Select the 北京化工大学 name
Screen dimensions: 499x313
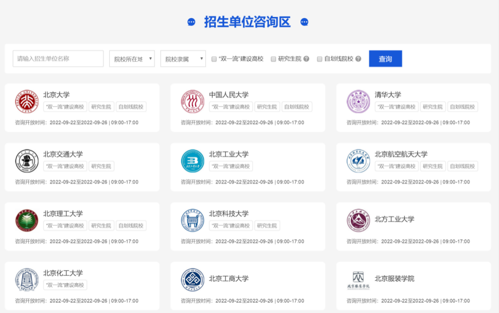click(63, 273)
